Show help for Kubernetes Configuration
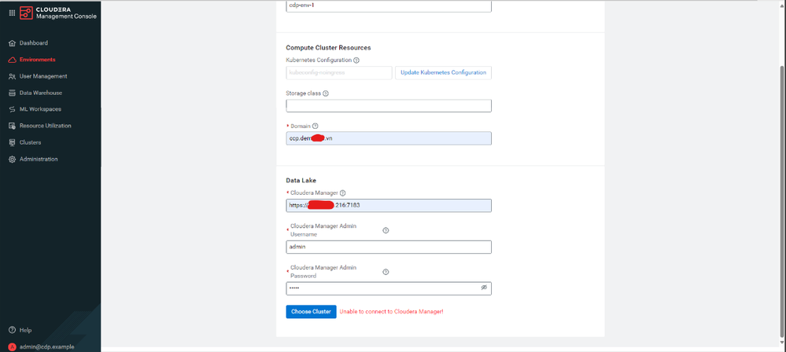Screen dimensions: 786x352 pyautogui.click(x=356, y=60)
